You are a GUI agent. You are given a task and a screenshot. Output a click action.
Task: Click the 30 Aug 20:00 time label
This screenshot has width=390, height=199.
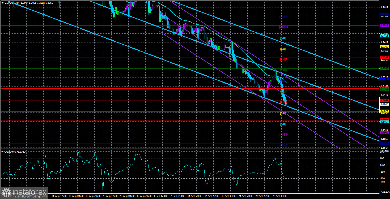(144, 196)
